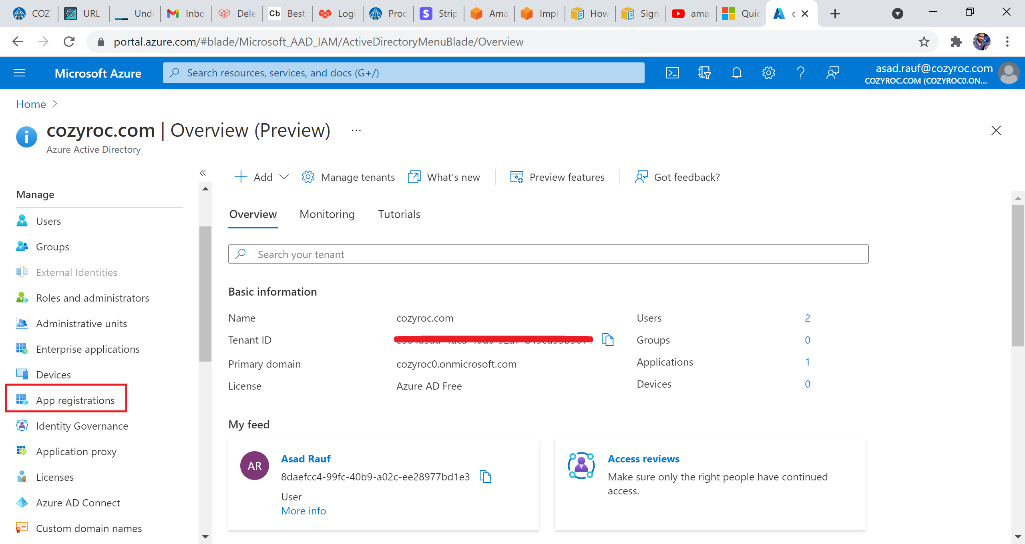
Task: Click What's new
Action: pyautogui.click(x=444, y=177)
